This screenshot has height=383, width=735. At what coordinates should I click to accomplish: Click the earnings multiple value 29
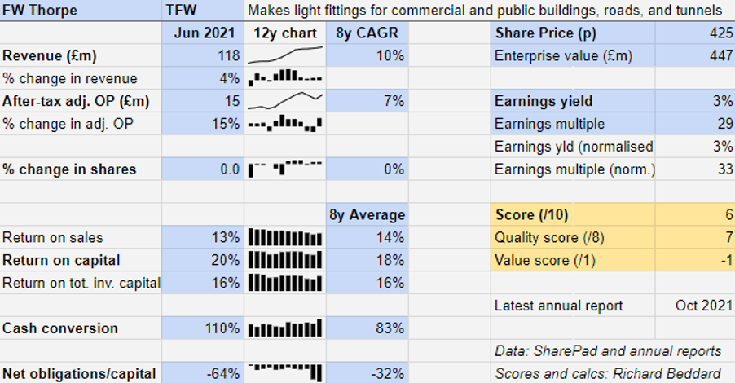695,124
